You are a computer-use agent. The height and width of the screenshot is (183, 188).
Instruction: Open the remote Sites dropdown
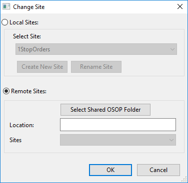[x=118, y=140]
